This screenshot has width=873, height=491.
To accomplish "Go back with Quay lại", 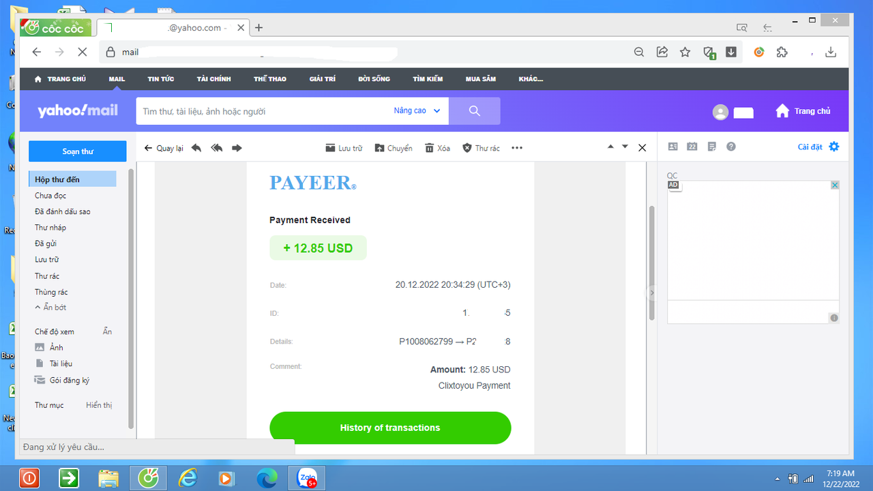I will [x=164, y=148].
